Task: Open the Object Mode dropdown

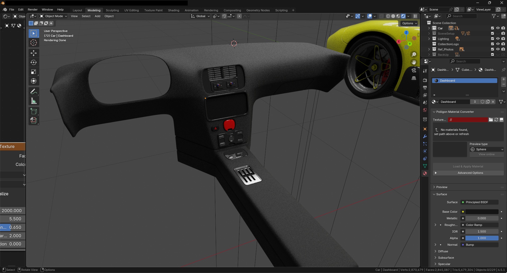Action: [x=53, y=16]
